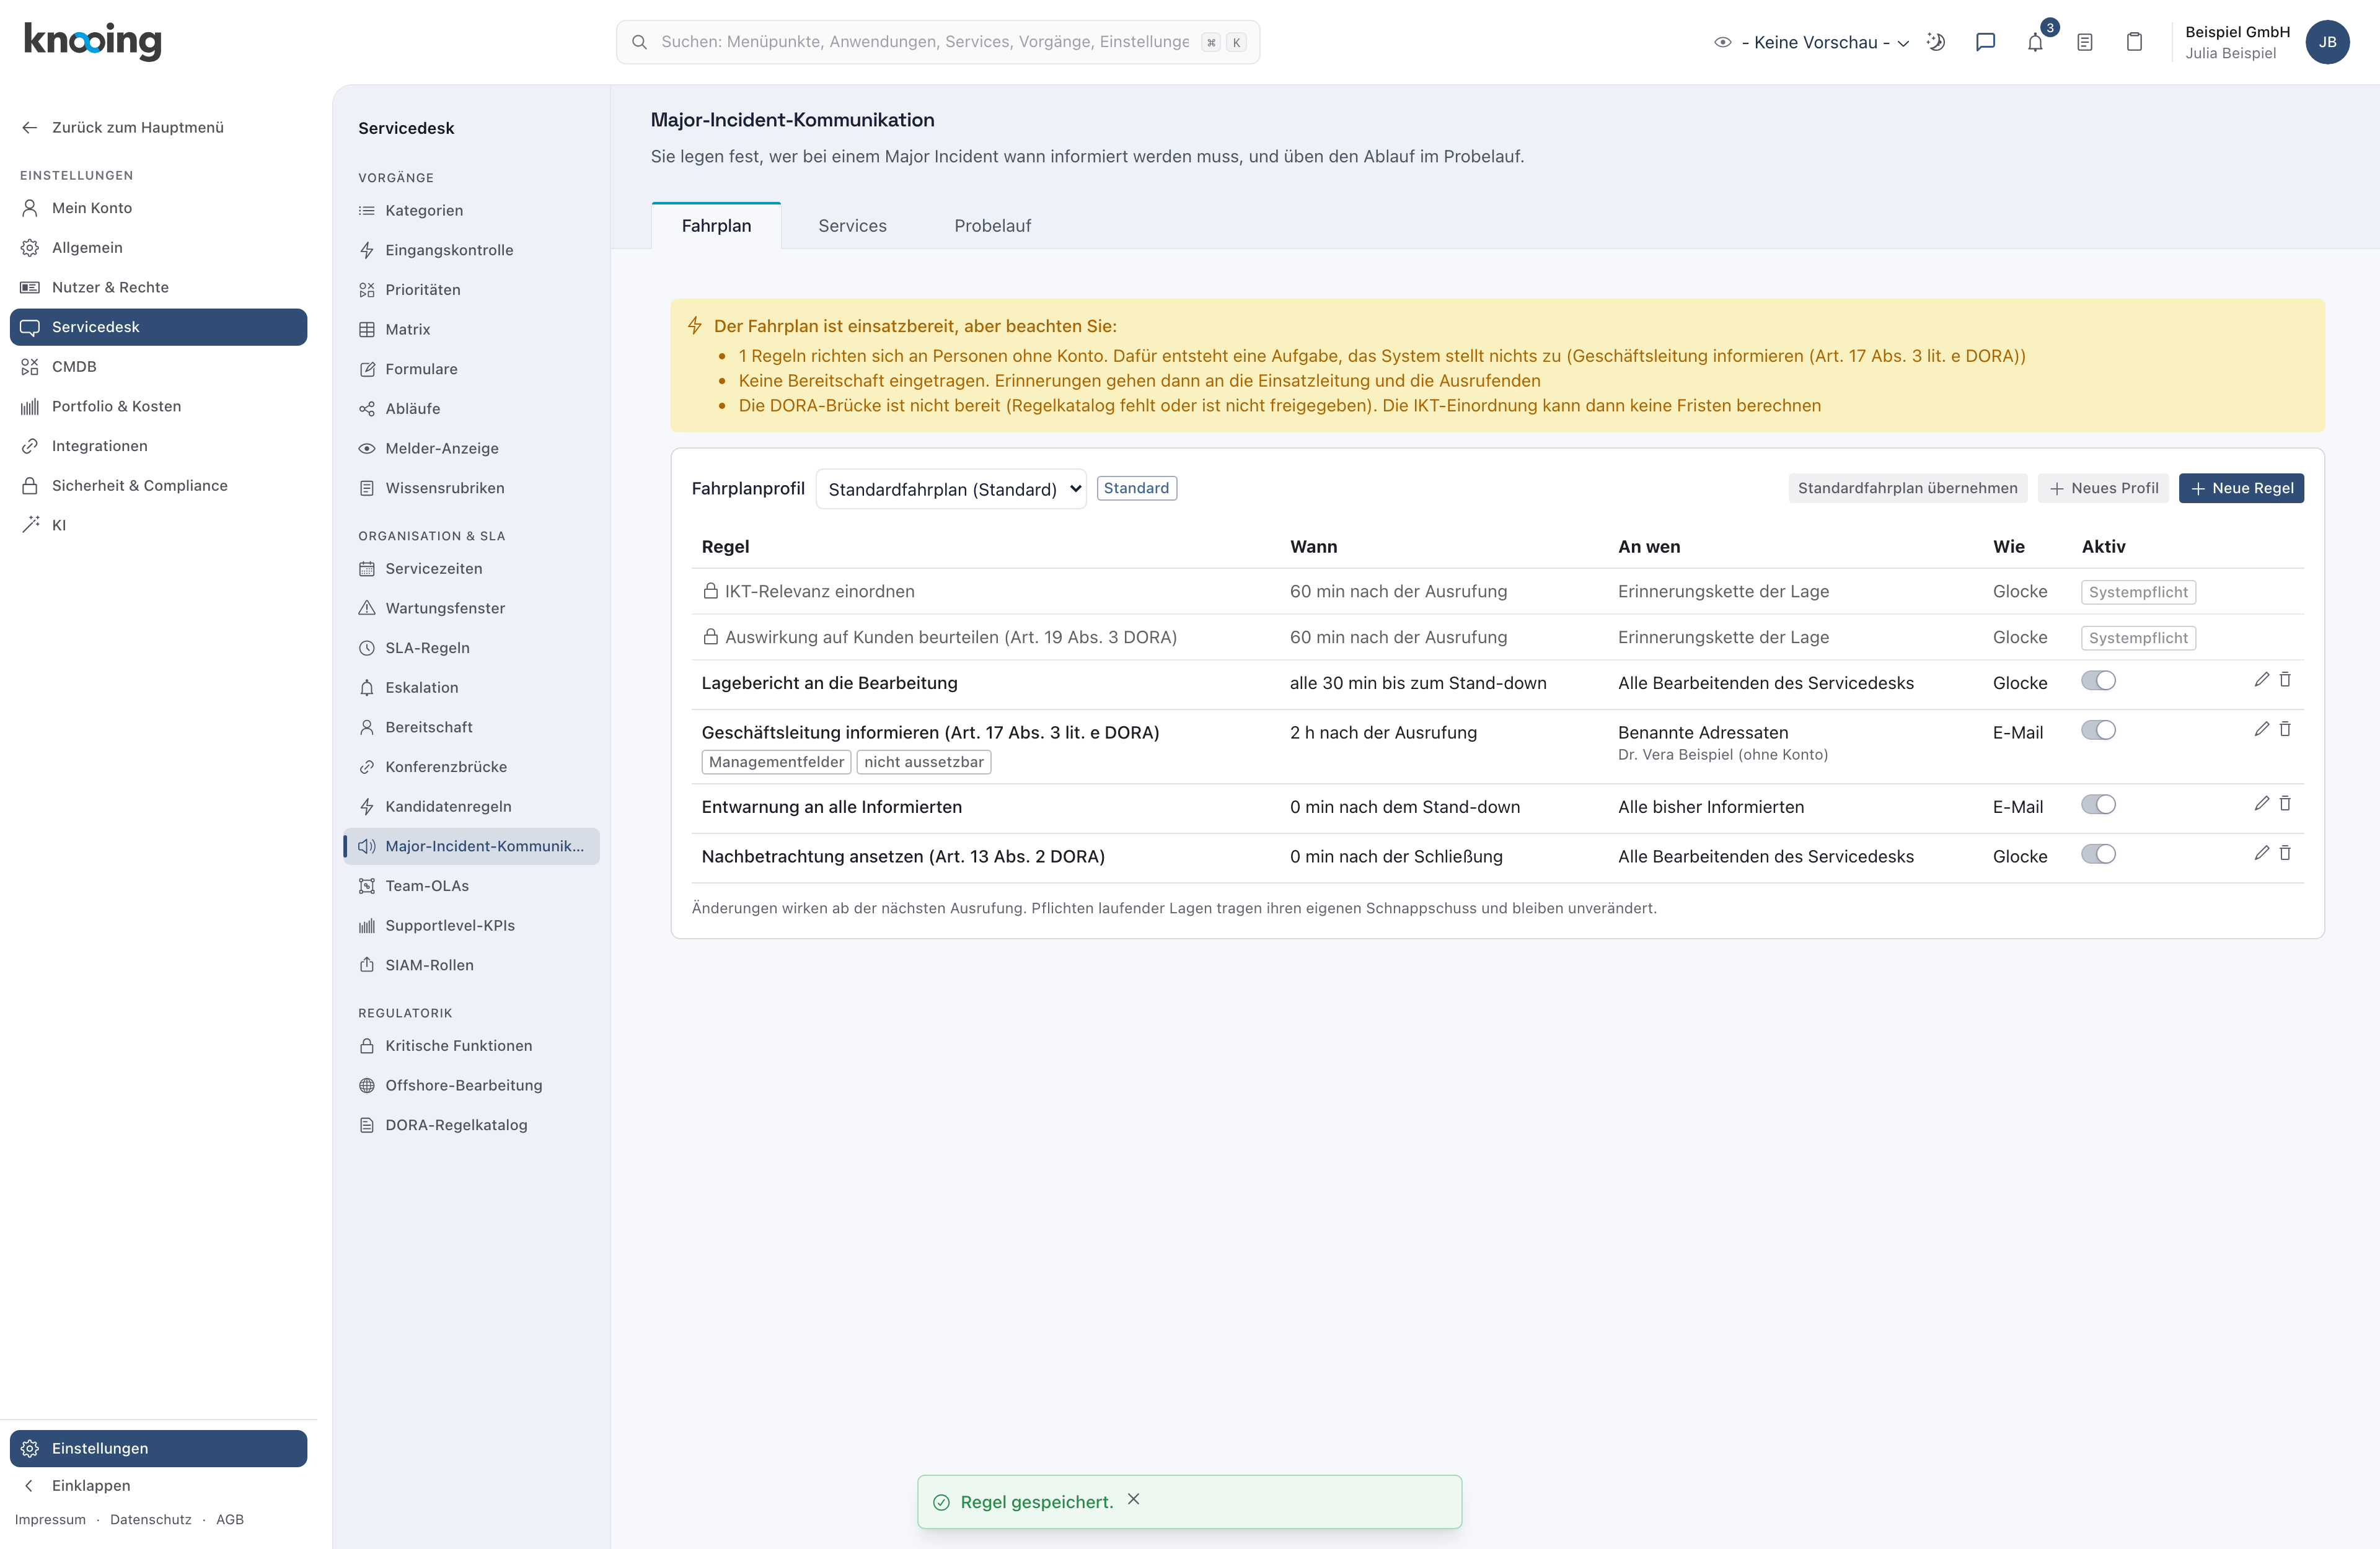Edit the Nachbetrachtung ansetzen rule
Image resolution: width=2380 pixels, height=1549 pixels.
2262,853
